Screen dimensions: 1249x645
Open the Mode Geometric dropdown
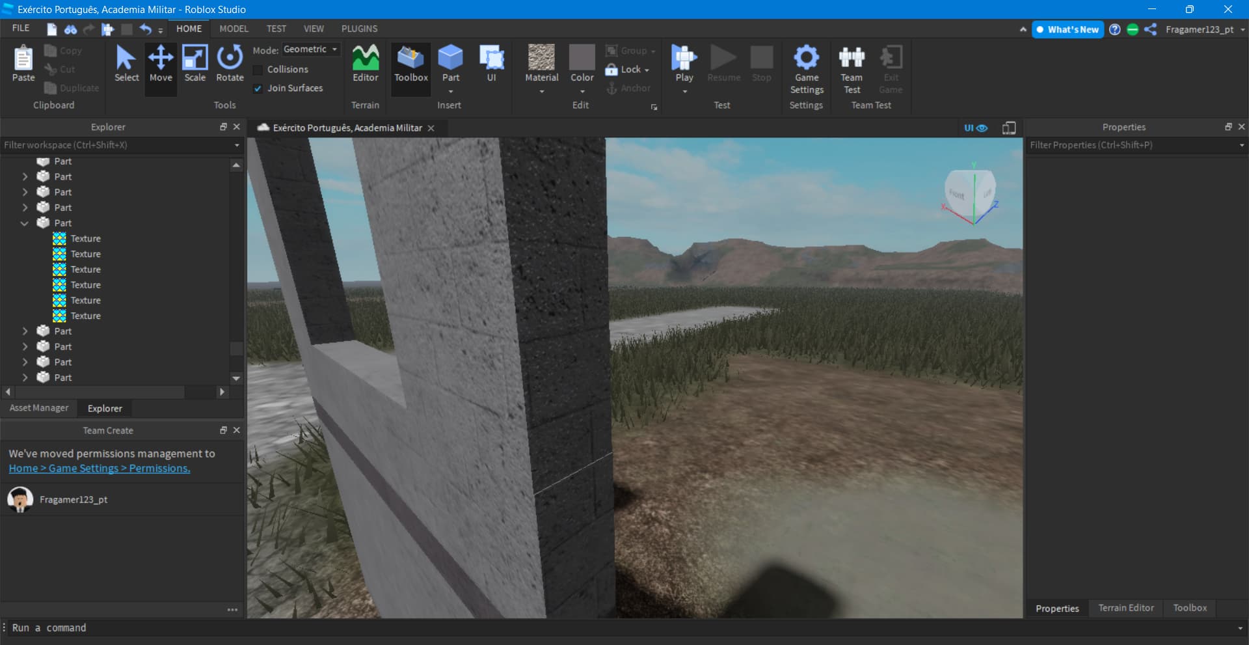pyautogui.click(x=311, y=49)
